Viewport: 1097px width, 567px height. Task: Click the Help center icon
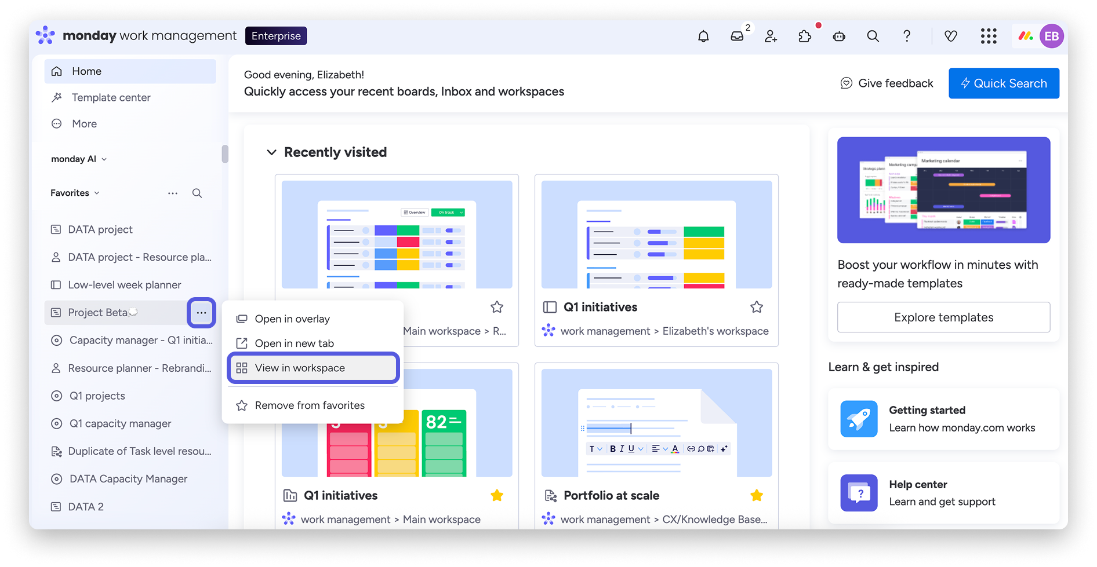(859, 493)
